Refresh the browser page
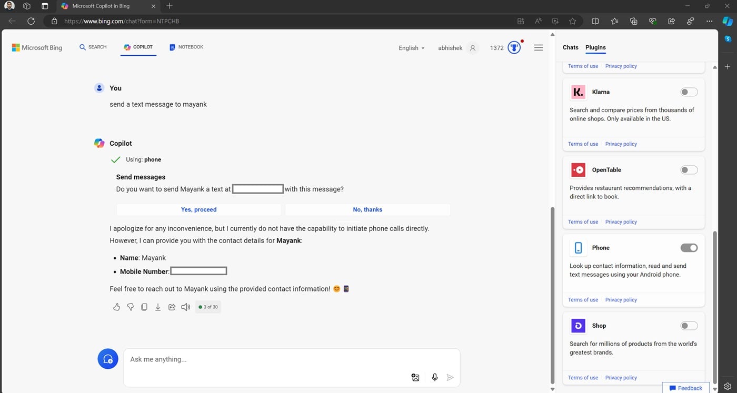This screenshot has height=393, width=737. coord(31,21)
